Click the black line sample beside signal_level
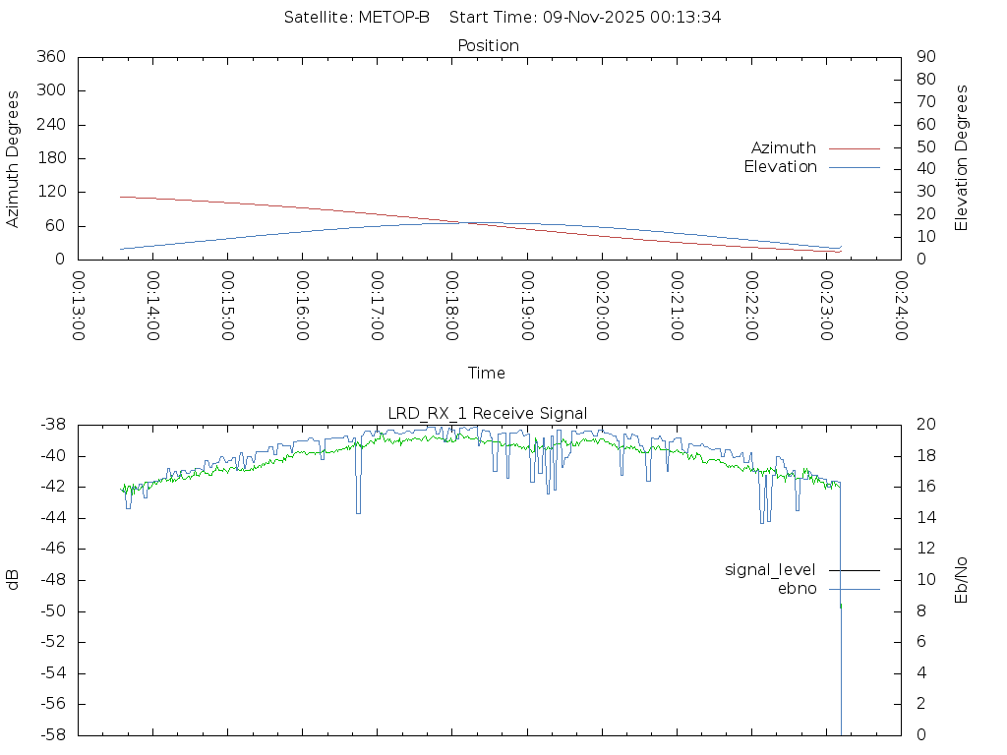This screenshot has height=755, width=1007. 854,570
